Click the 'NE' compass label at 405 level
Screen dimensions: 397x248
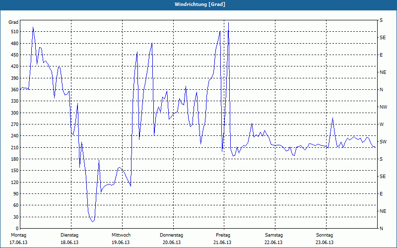point(383,72)
